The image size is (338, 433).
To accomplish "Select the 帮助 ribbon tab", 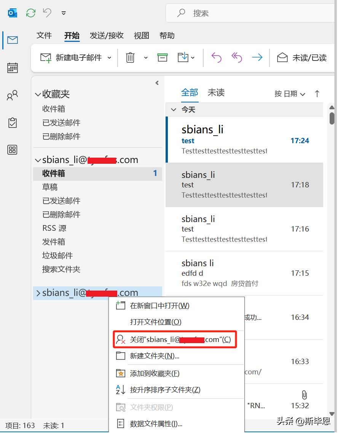I will [x=167, y=35].
